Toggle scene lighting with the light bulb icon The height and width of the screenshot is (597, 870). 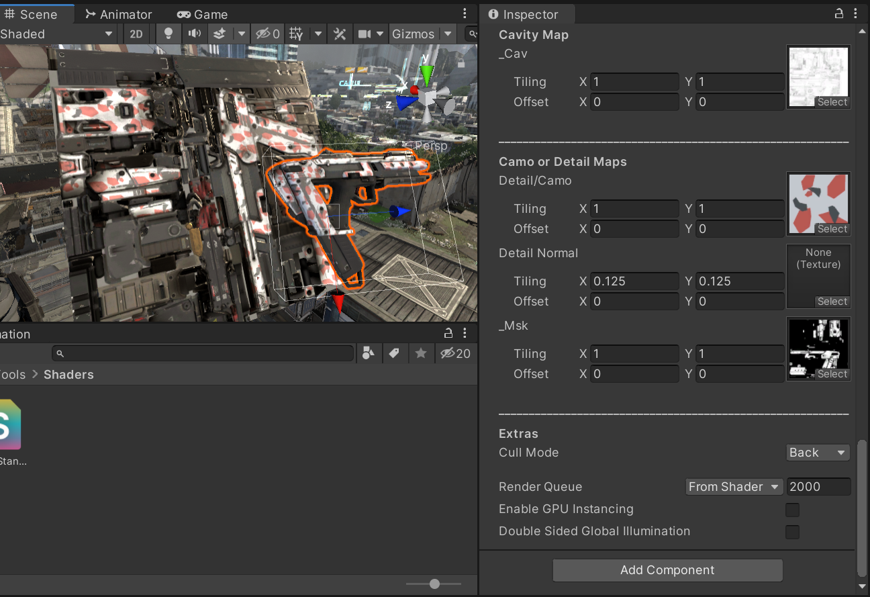(x=168, y=34)
